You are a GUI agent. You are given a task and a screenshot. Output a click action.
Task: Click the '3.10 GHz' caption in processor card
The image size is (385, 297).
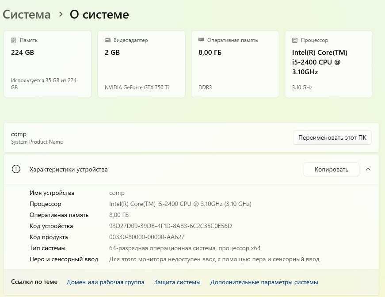tap(302, 88)
